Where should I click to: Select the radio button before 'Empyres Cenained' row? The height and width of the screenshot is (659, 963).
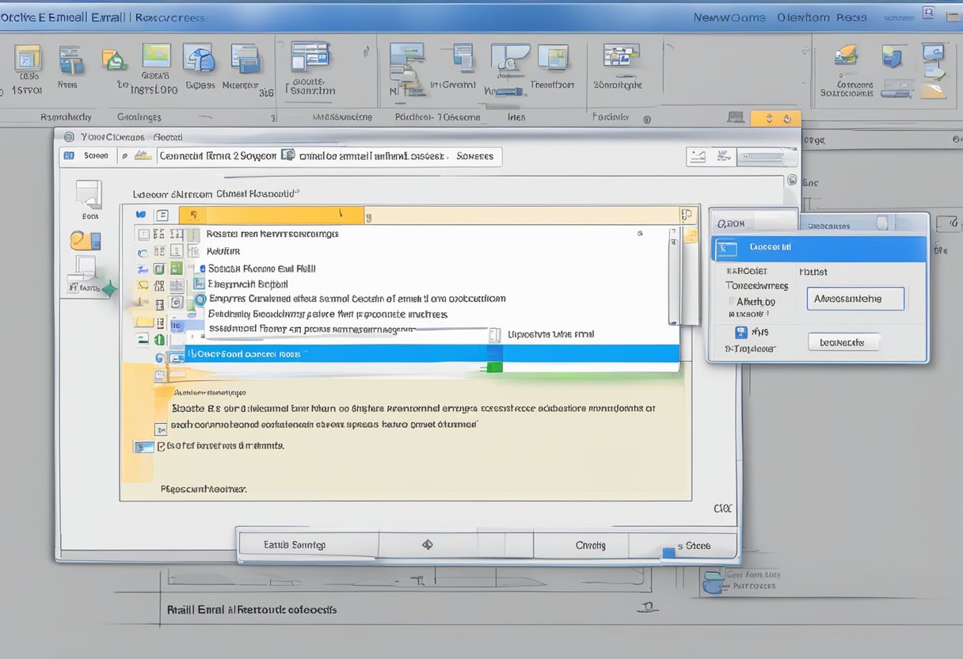point(200,299)
